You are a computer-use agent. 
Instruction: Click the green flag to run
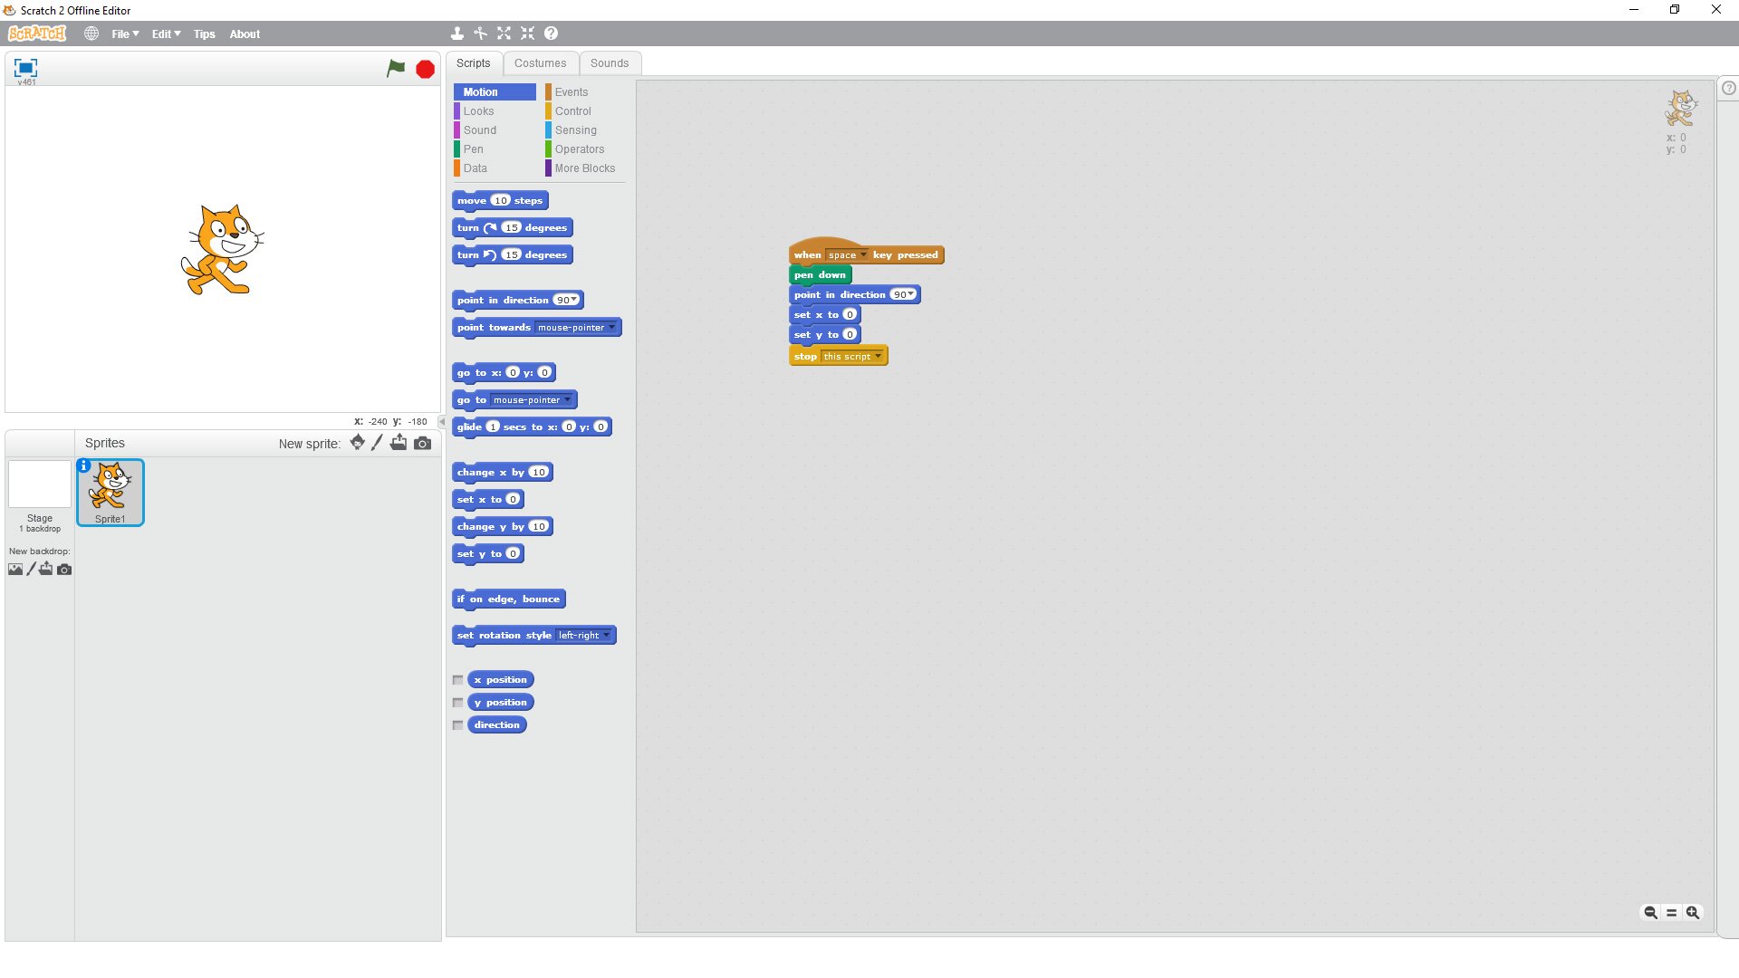(x=396, y=68)
